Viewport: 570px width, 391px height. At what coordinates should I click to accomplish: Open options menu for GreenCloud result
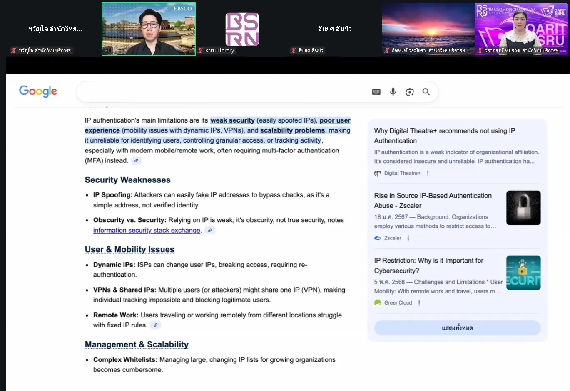point(419,303)
